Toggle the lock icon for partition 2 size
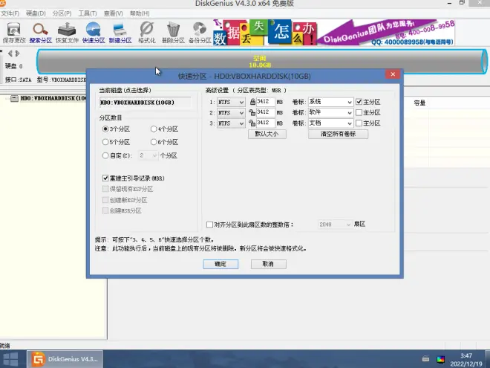This screenshot has width=490, height=368. [252, 112]
